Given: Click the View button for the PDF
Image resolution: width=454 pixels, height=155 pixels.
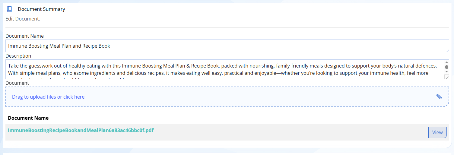Looking at the screenshot, I should (x=437, y=132).
